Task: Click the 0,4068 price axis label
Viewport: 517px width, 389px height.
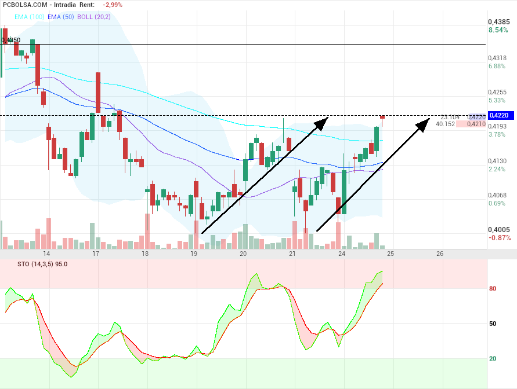Action: click(497, 195)
